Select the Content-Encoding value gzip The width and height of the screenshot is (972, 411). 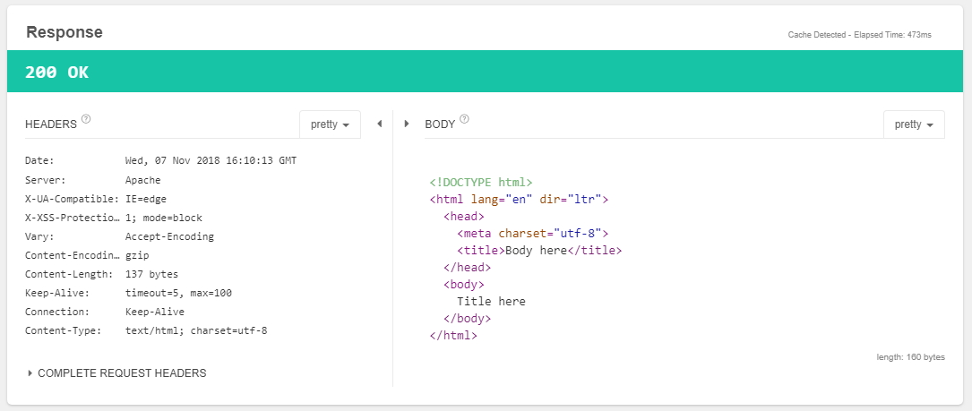coord(137,255)
